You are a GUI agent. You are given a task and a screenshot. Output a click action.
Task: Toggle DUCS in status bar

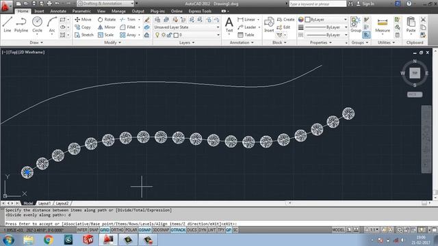(x=192, y=230)
